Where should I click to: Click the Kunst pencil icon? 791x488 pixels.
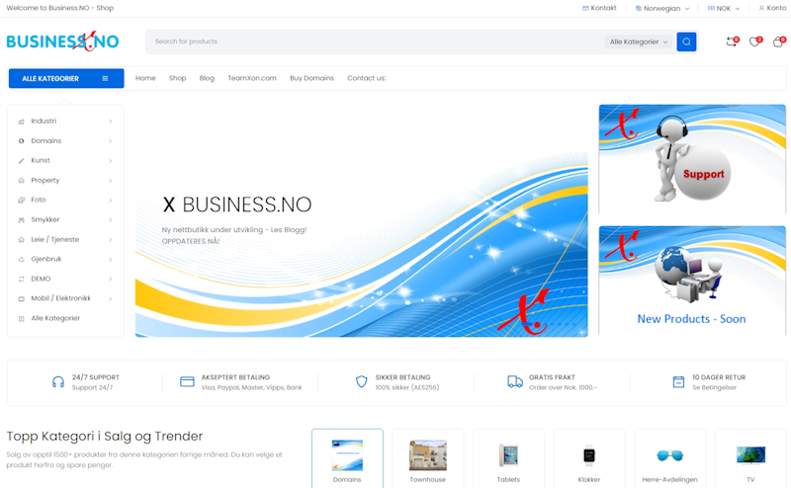(21, 161)
